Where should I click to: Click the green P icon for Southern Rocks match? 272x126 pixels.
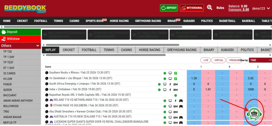click(x=176, y=73)
